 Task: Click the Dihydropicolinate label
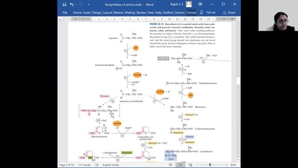click(99, 137)
